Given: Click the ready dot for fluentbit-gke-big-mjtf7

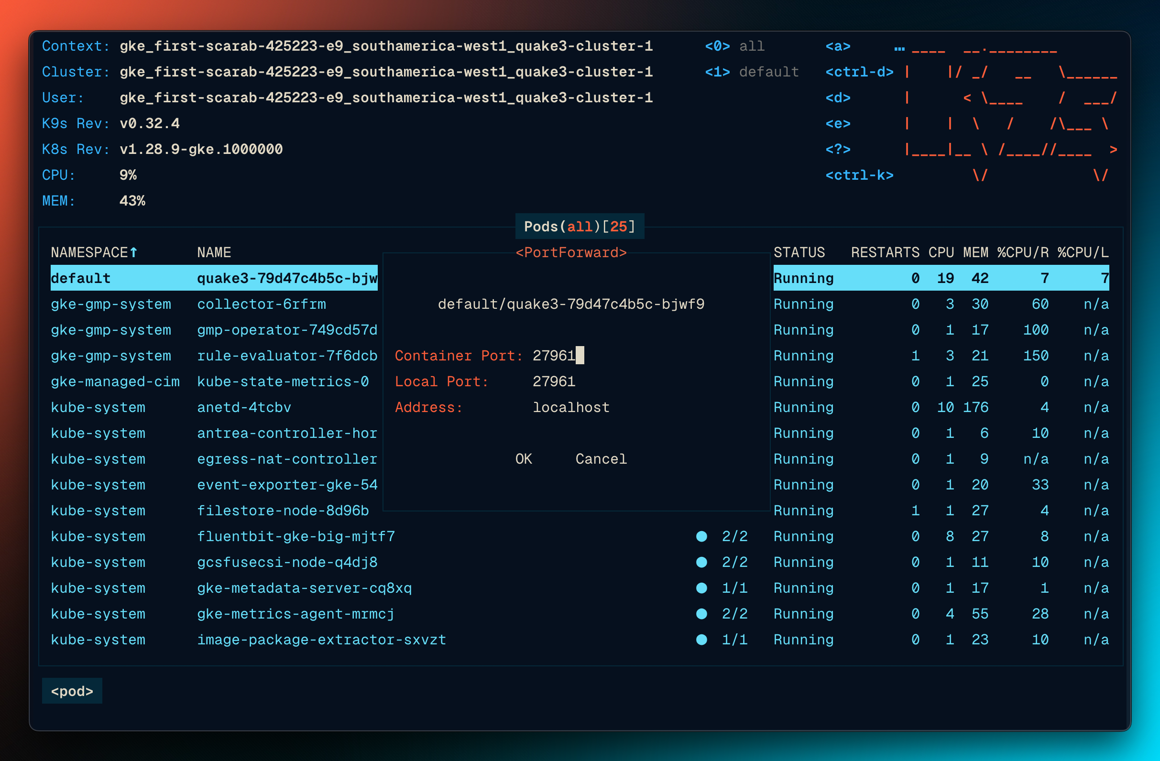Looking at the screenshot, I should tap(701, 536).
